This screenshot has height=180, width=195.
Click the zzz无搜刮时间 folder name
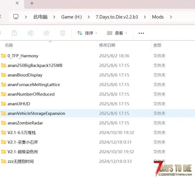(x=21, y=161)
